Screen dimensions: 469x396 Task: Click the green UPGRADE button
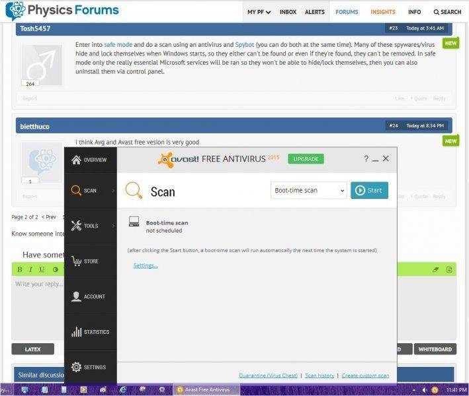(x=306, y=159)
